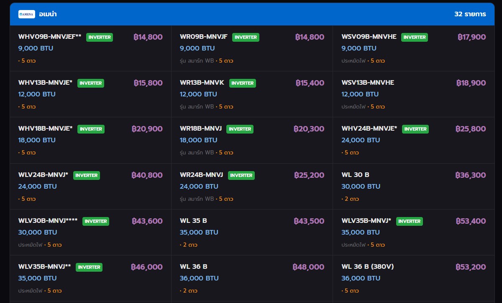Click the INVERTER badge on WR18B-MNVJ
Image resolution: width=502 pixels, height=303 pixels.
(240, 129)
